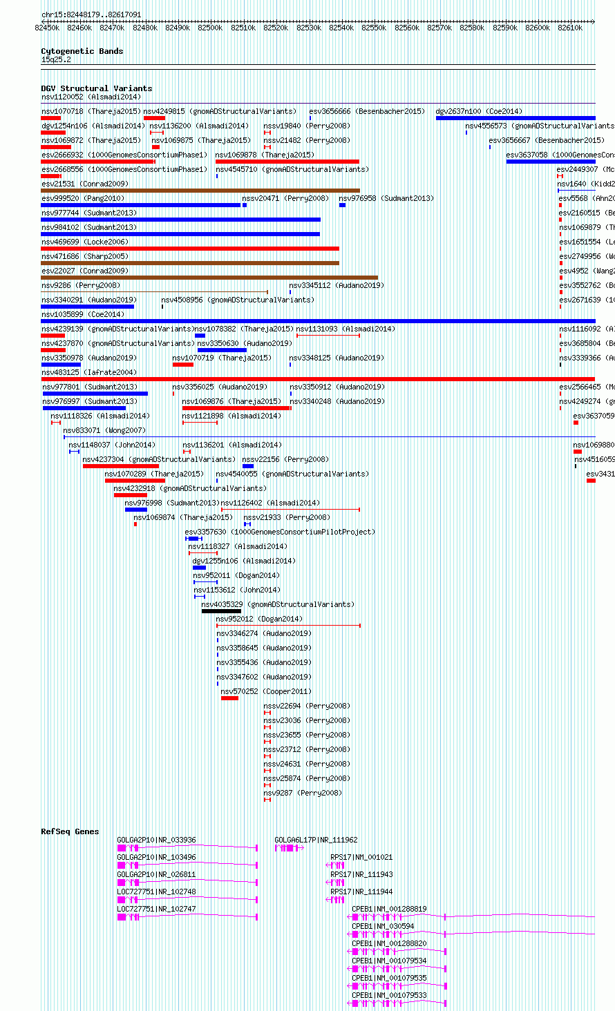Image resolution: width=615 pixels, height=1011 pixels.
Task: Open gene RPS17|NM_001021
Action: [x=361, y=858]
